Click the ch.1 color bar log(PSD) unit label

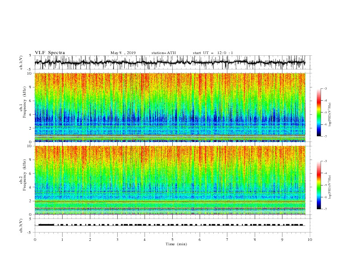click(x=330, y=115)
